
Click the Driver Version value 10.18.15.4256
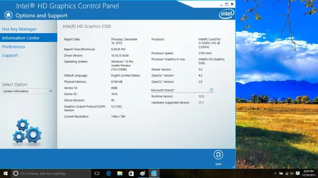pyautogui.click(x=120, y=56)
